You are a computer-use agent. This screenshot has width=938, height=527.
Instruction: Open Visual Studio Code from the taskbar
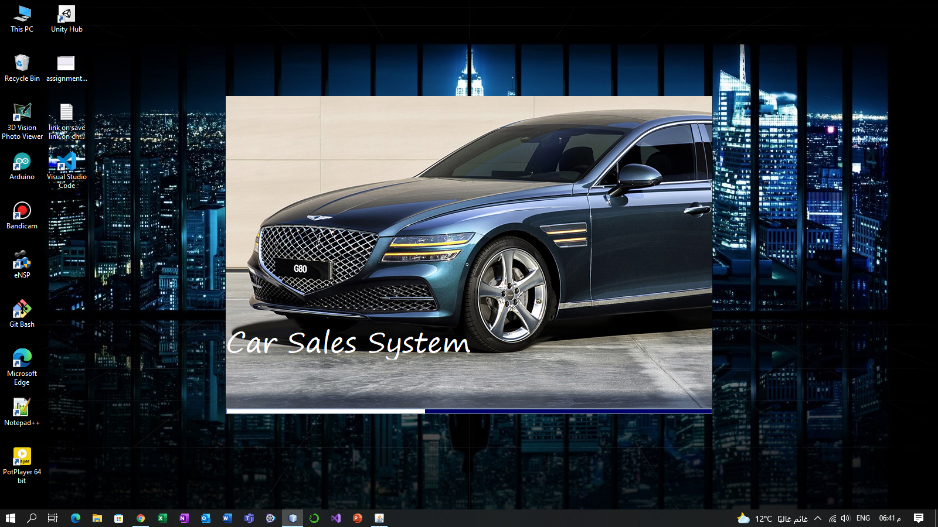(x=335, y=518)
